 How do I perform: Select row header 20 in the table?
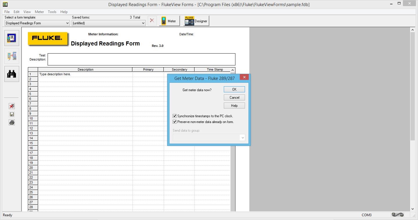click(33, 168)
